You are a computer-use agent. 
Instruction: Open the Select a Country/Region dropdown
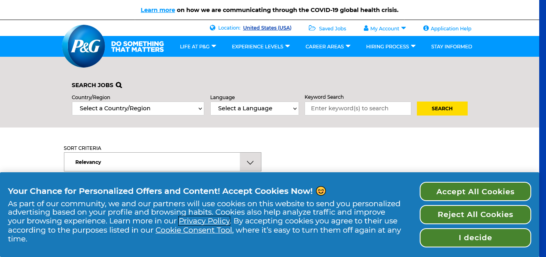tap(138, 108)
